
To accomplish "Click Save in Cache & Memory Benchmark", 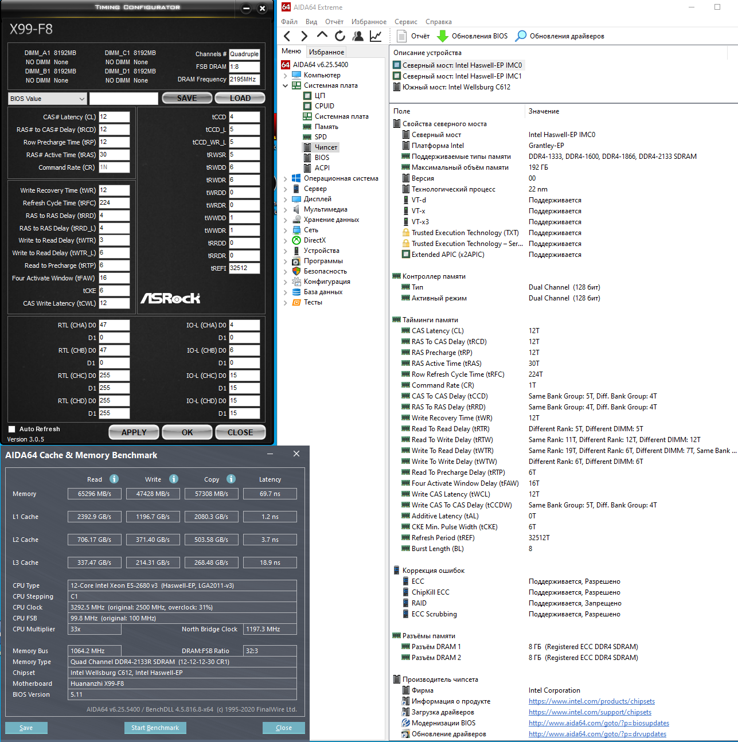I will 26,728.
